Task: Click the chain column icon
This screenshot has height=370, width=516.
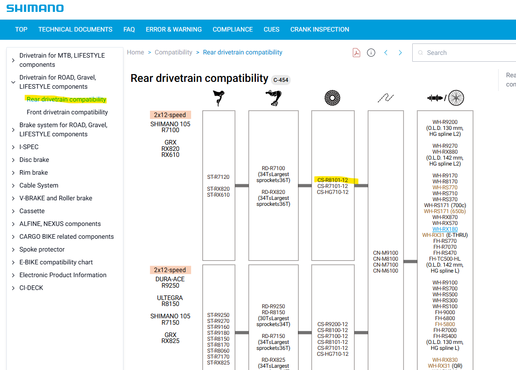Action: pyautogui.click(x=386, y=98)
